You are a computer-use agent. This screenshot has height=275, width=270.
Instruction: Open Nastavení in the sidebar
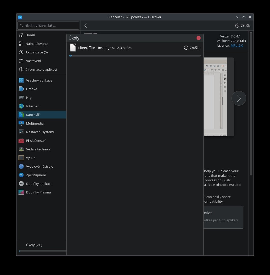42,61
